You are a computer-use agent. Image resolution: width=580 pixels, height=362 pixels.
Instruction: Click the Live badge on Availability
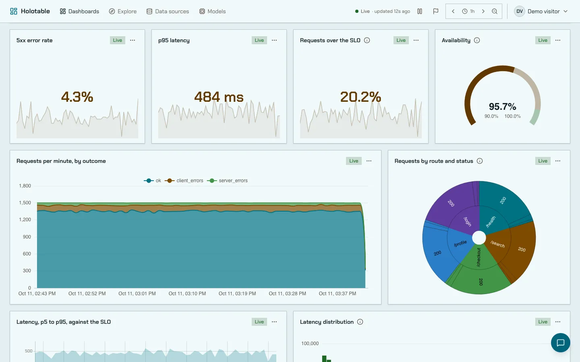tap(543, 40)
